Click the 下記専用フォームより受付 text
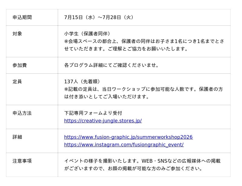 (x=93, y=113)
